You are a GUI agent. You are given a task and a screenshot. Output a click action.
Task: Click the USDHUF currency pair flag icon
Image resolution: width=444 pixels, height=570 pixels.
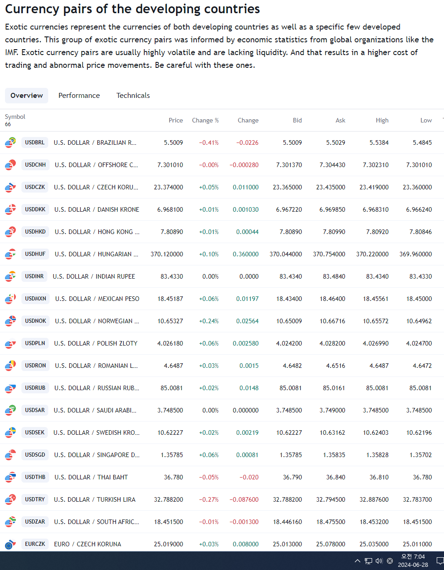pos(10,254)
